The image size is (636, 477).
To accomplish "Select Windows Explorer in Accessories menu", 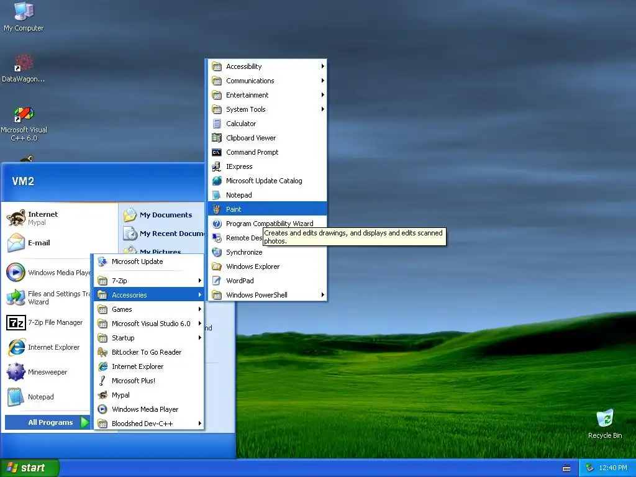I will (x=267, y=266).
